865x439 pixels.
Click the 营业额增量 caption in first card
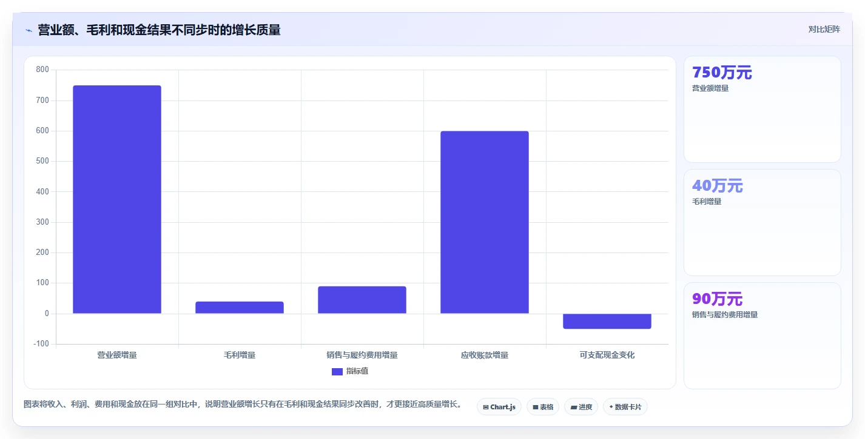point(710,88)
